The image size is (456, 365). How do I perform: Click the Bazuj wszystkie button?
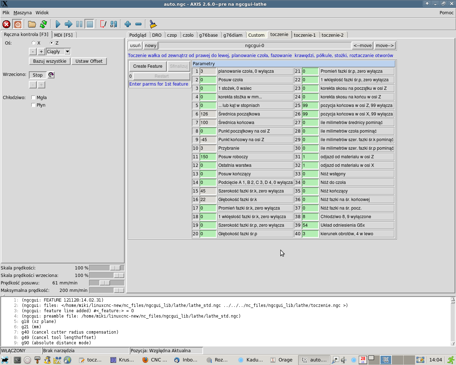(50, 61)
